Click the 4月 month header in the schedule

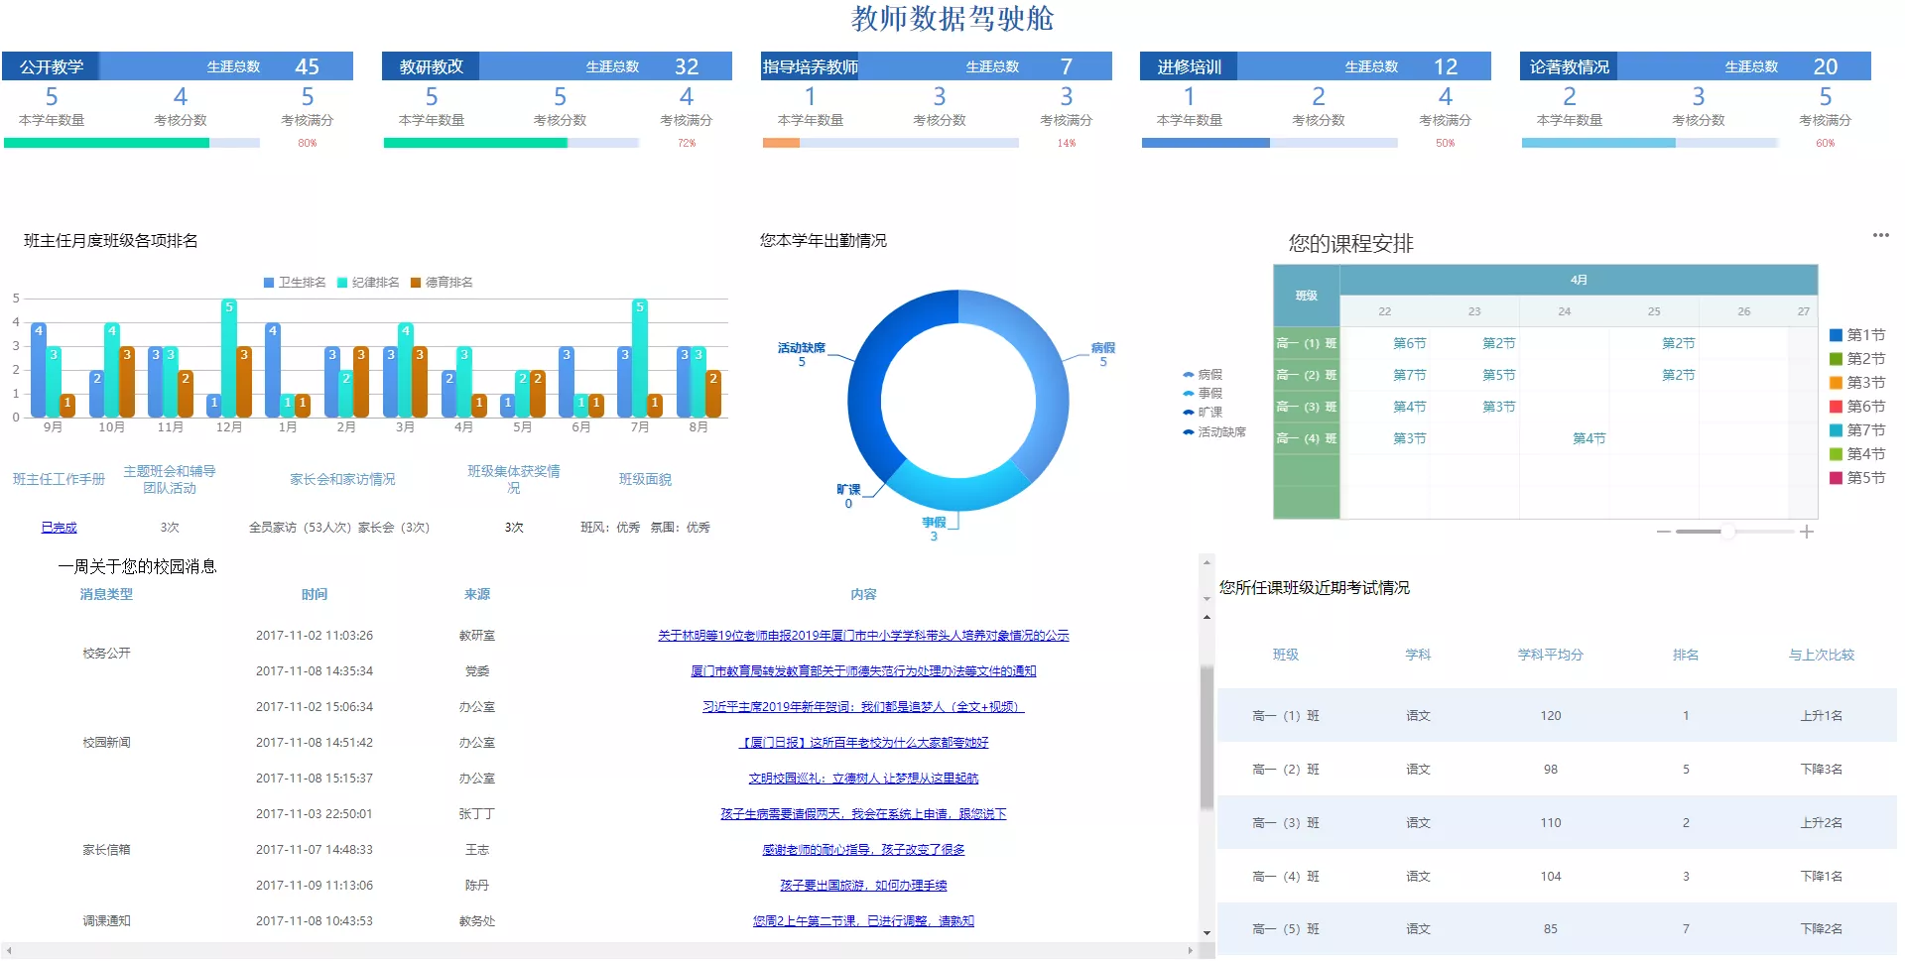1579,280
